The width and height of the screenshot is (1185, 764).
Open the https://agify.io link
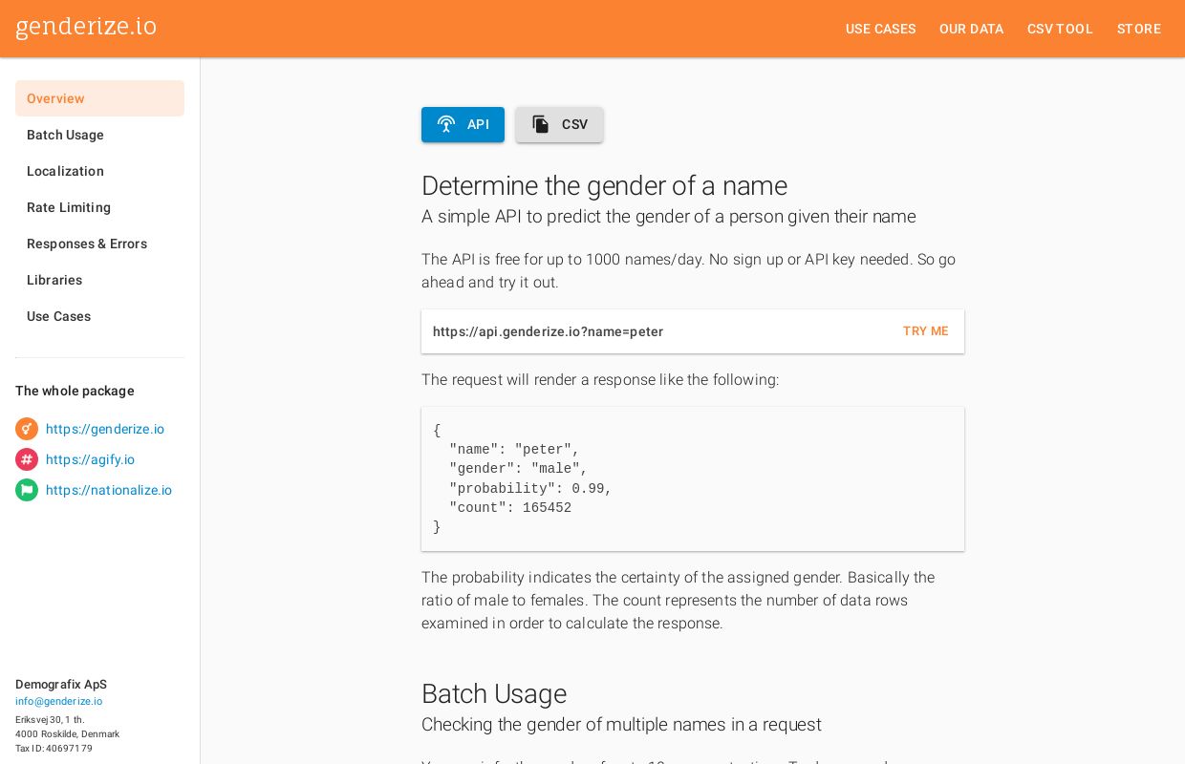[90, 459]
